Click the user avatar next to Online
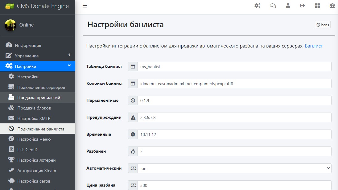The height and width of the screenshot is (190, 338). [10, 25]
